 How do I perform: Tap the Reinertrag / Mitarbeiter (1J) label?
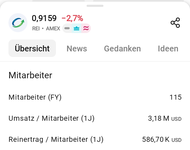56,139
